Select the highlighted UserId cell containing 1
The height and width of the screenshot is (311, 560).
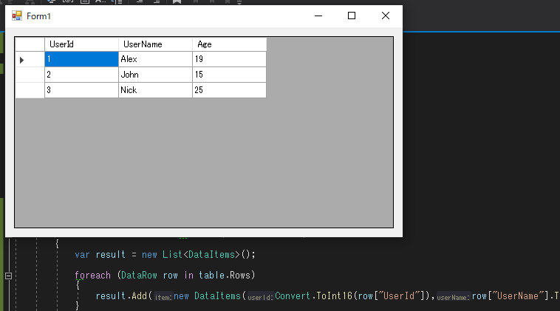[81, 59]
